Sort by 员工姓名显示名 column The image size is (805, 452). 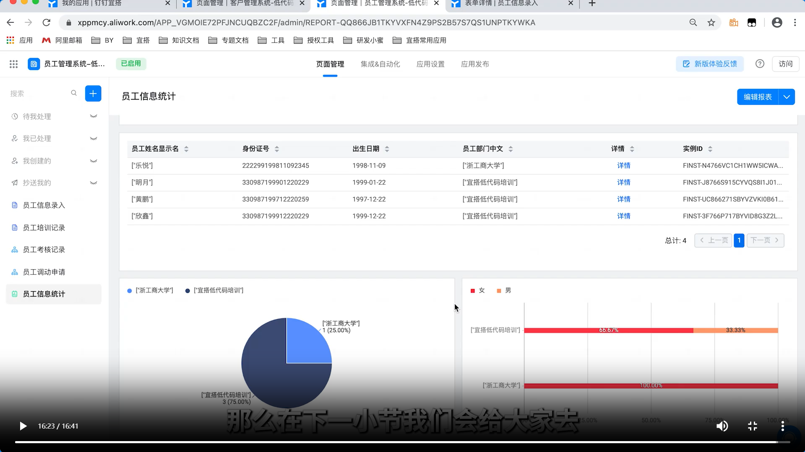click(x=186, y=149)
